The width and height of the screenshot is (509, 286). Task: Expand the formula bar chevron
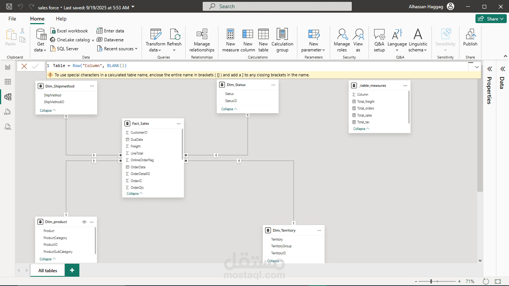pos(477,67)
